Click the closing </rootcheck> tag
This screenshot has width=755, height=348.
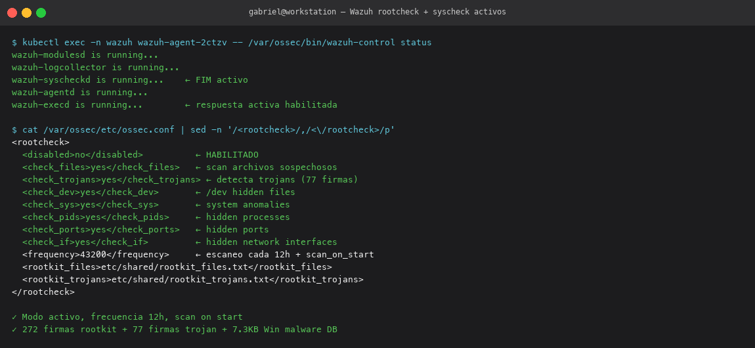click(43, 293)
